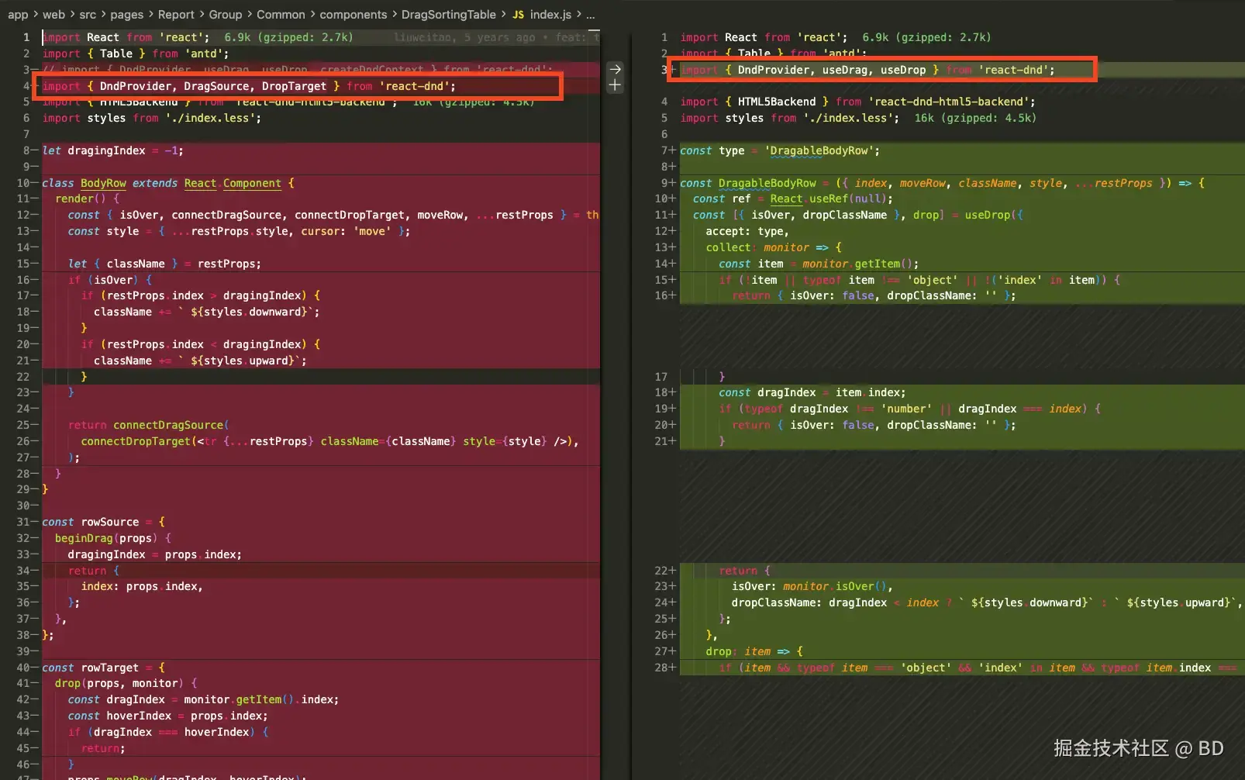Click DragSource in the left highlighted import
Viewport: 1245px width, 780px height.
pyautogui.click(x=216, y=86)
